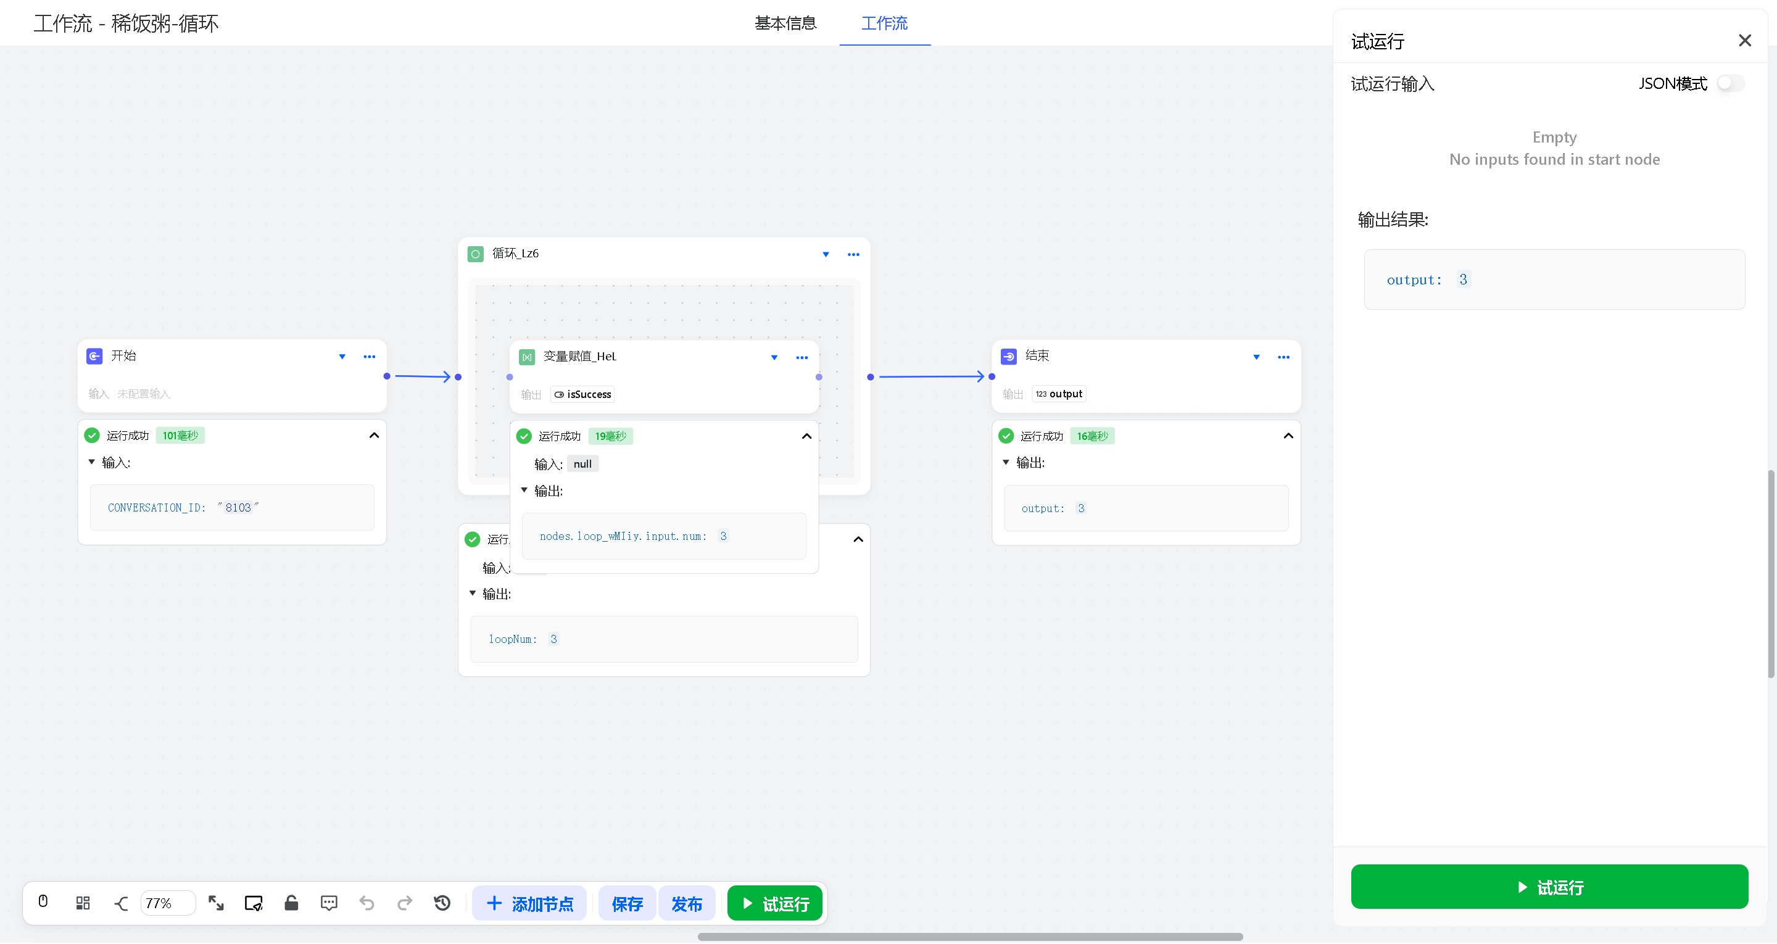
Task: Click the 添加节点 button
Action: pos(530,903)
